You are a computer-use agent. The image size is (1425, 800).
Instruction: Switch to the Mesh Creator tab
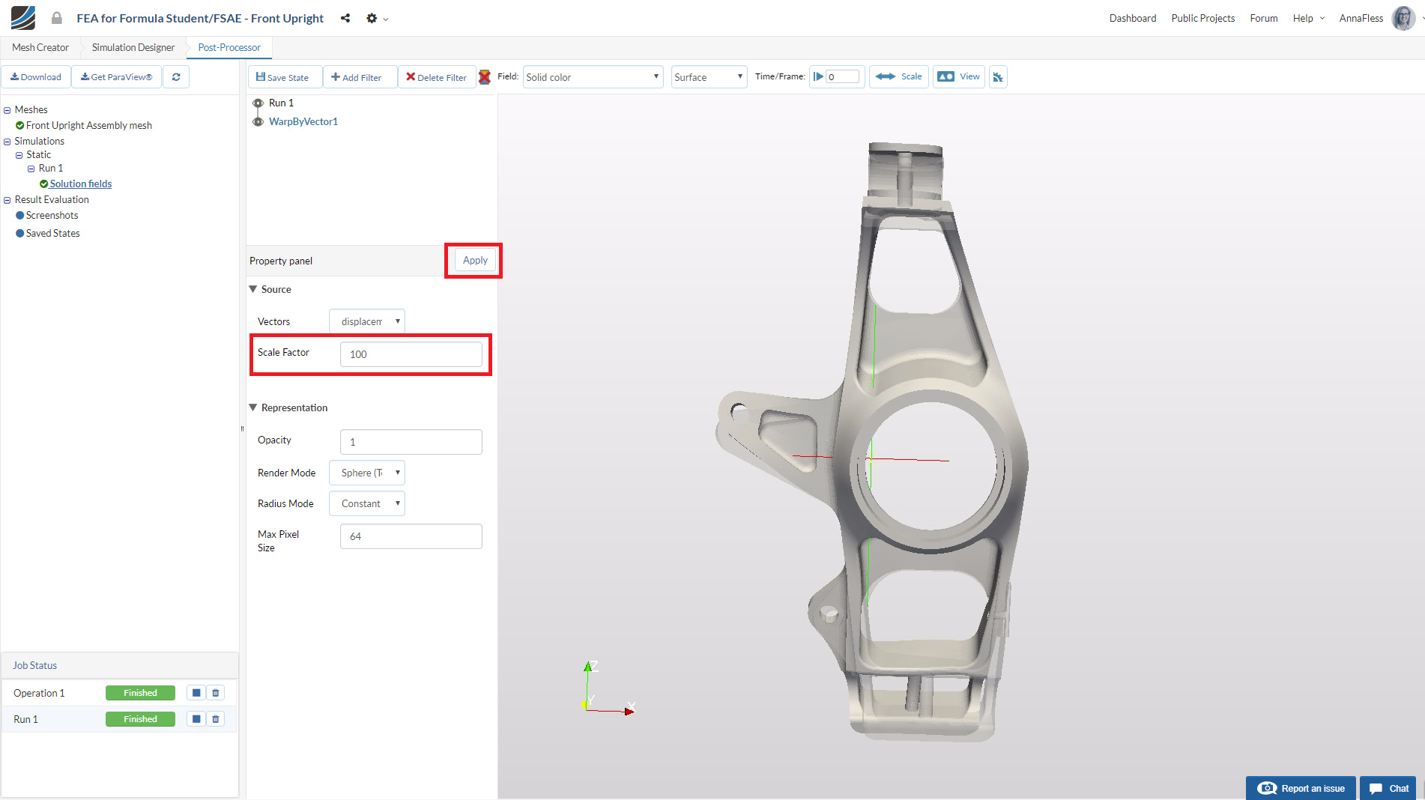tap(40, 47)
